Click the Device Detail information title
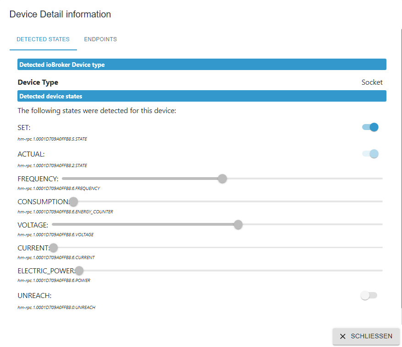402x347 pixels. [60, 14]
